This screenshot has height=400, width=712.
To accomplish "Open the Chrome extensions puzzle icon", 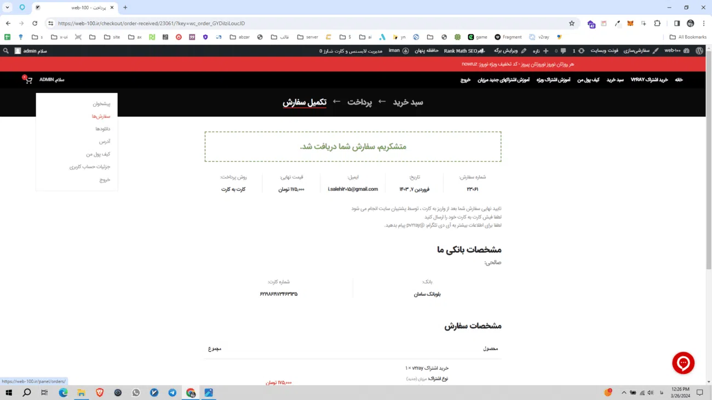I will click(x=657, y=24).
